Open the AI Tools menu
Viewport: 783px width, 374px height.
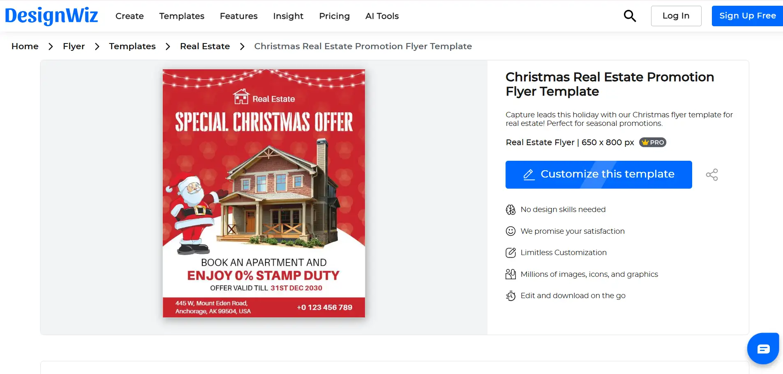(382, 16)
